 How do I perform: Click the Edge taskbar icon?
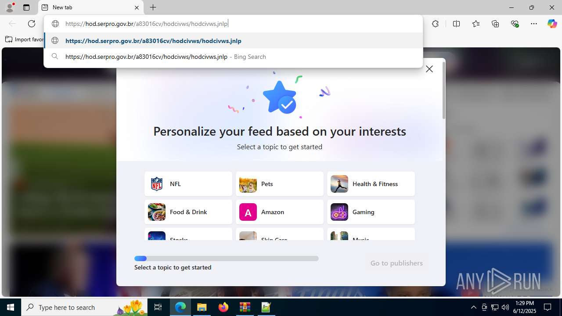coord(180,307)
